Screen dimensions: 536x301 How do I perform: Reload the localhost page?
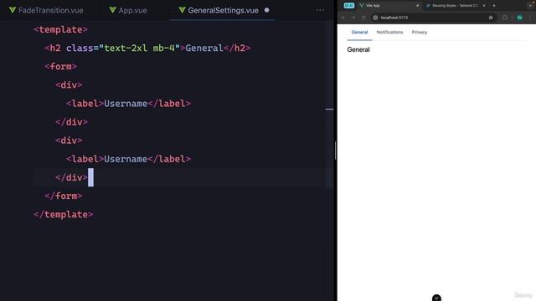coord(363,18)
